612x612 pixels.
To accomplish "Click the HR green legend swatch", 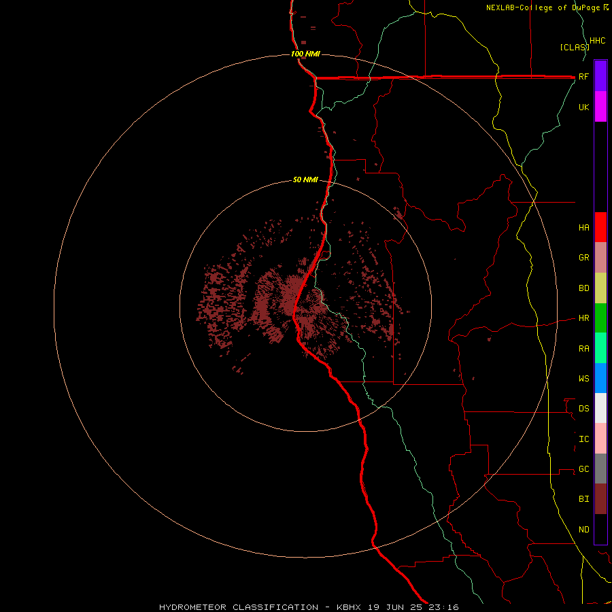I will coord(600,318).
